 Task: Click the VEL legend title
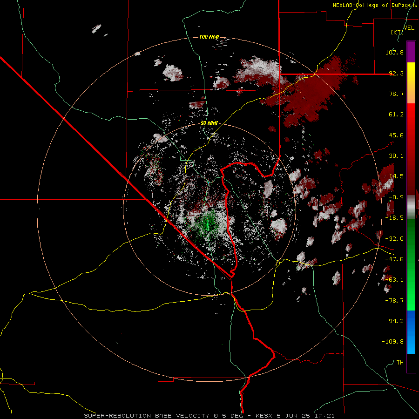coord(409,28)
